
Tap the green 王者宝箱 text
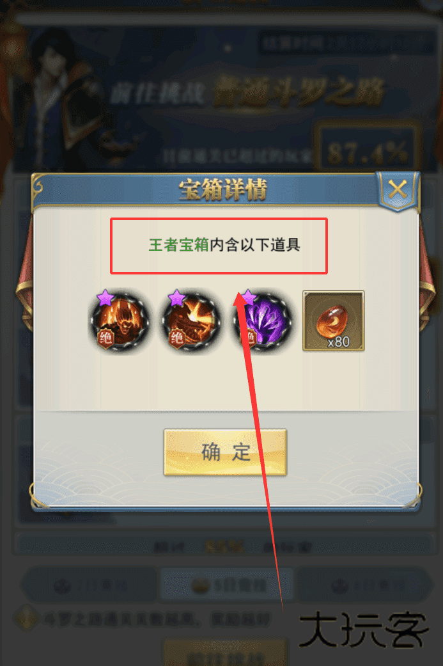178,244
